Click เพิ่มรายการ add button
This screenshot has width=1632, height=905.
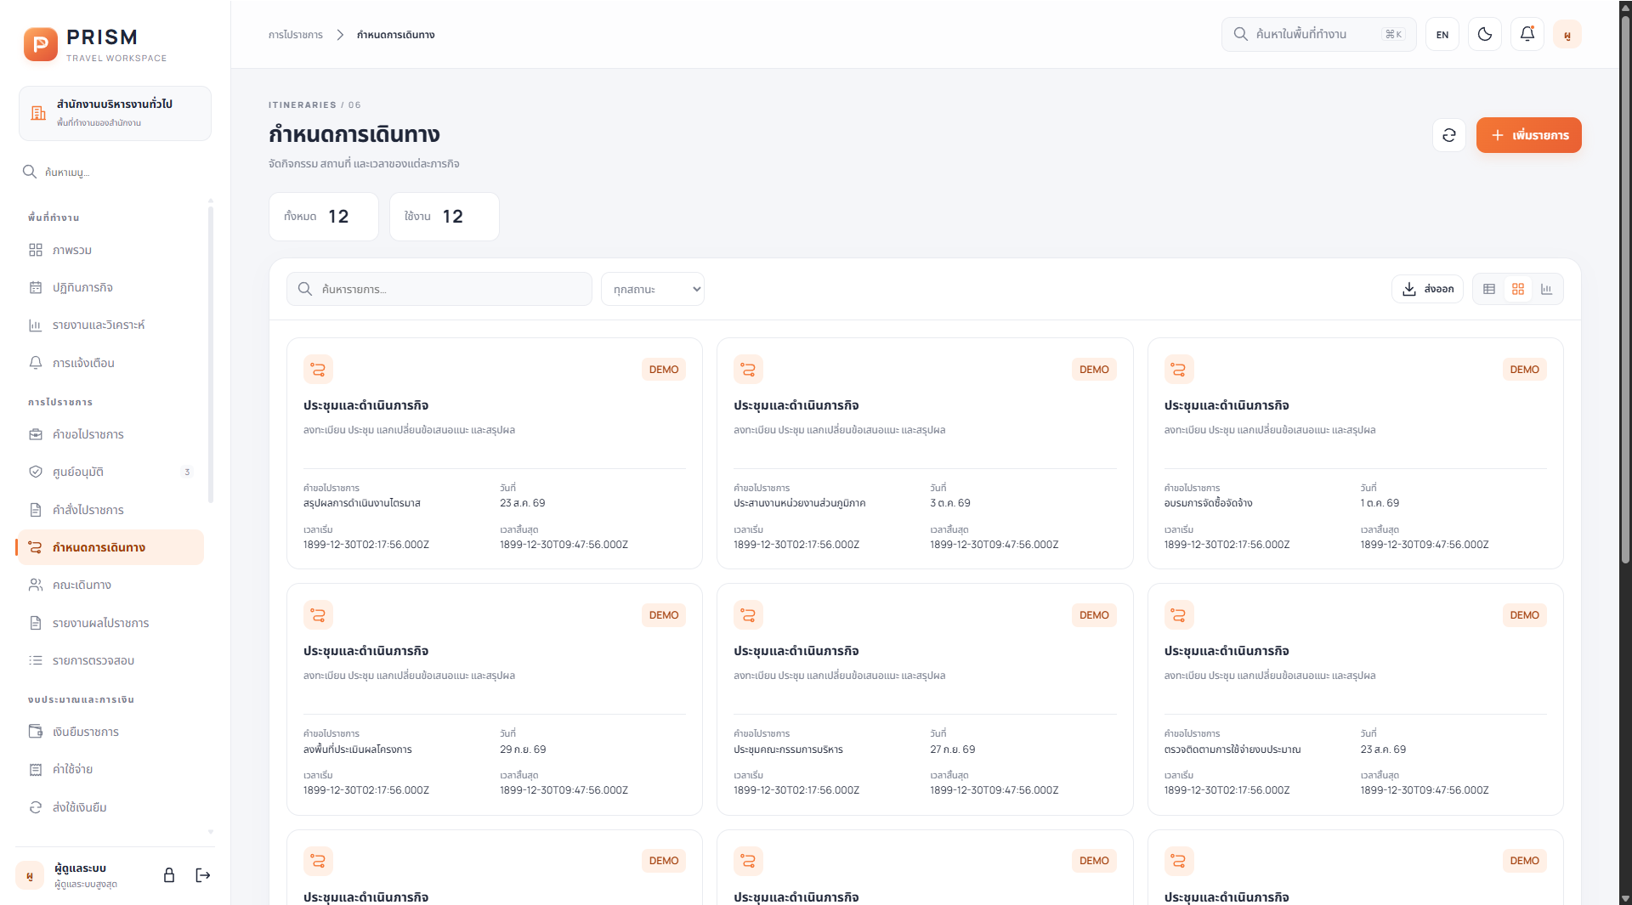pyautogui.click(x=1528, y=135)
